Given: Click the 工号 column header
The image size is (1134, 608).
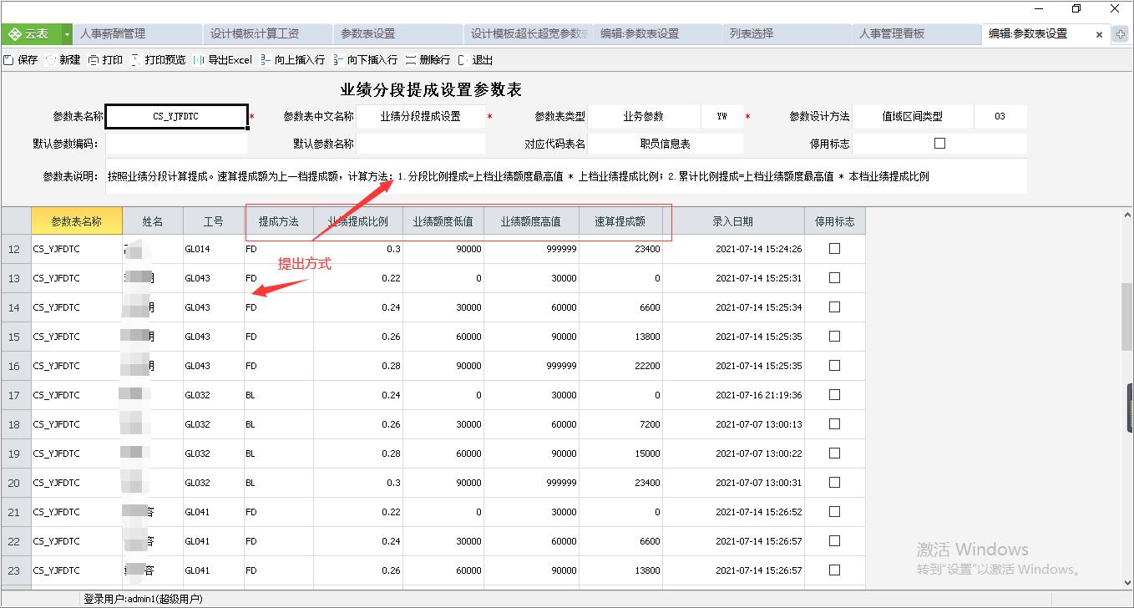Looking at the screenshot, I should coord(214,221).
